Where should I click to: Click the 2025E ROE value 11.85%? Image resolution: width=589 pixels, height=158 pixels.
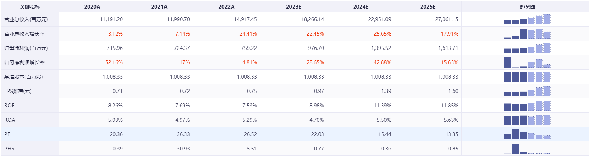[x=449, y=106]
